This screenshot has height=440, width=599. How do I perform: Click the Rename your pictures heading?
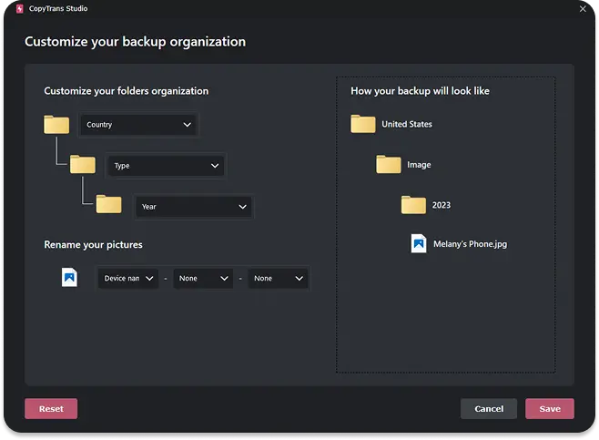point(93,245)
